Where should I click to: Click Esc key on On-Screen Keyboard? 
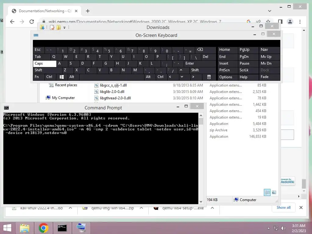(x=39, y=50)
